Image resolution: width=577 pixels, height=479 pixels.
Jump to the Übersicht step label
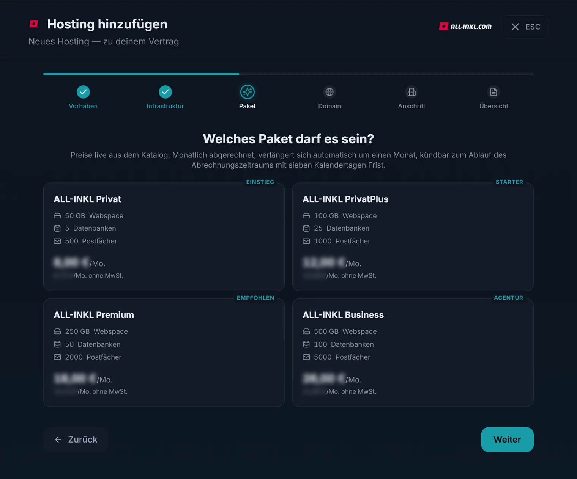tap(493, 106)
